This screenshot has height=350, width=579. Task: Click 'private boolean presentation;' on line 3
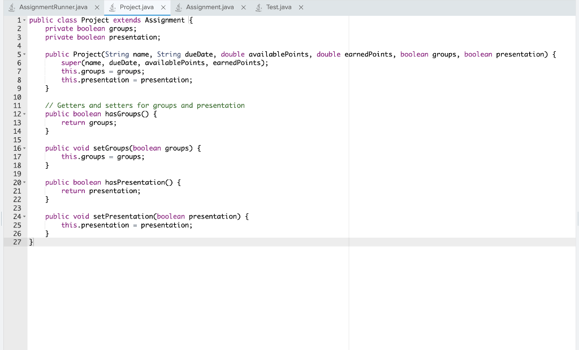103,37
